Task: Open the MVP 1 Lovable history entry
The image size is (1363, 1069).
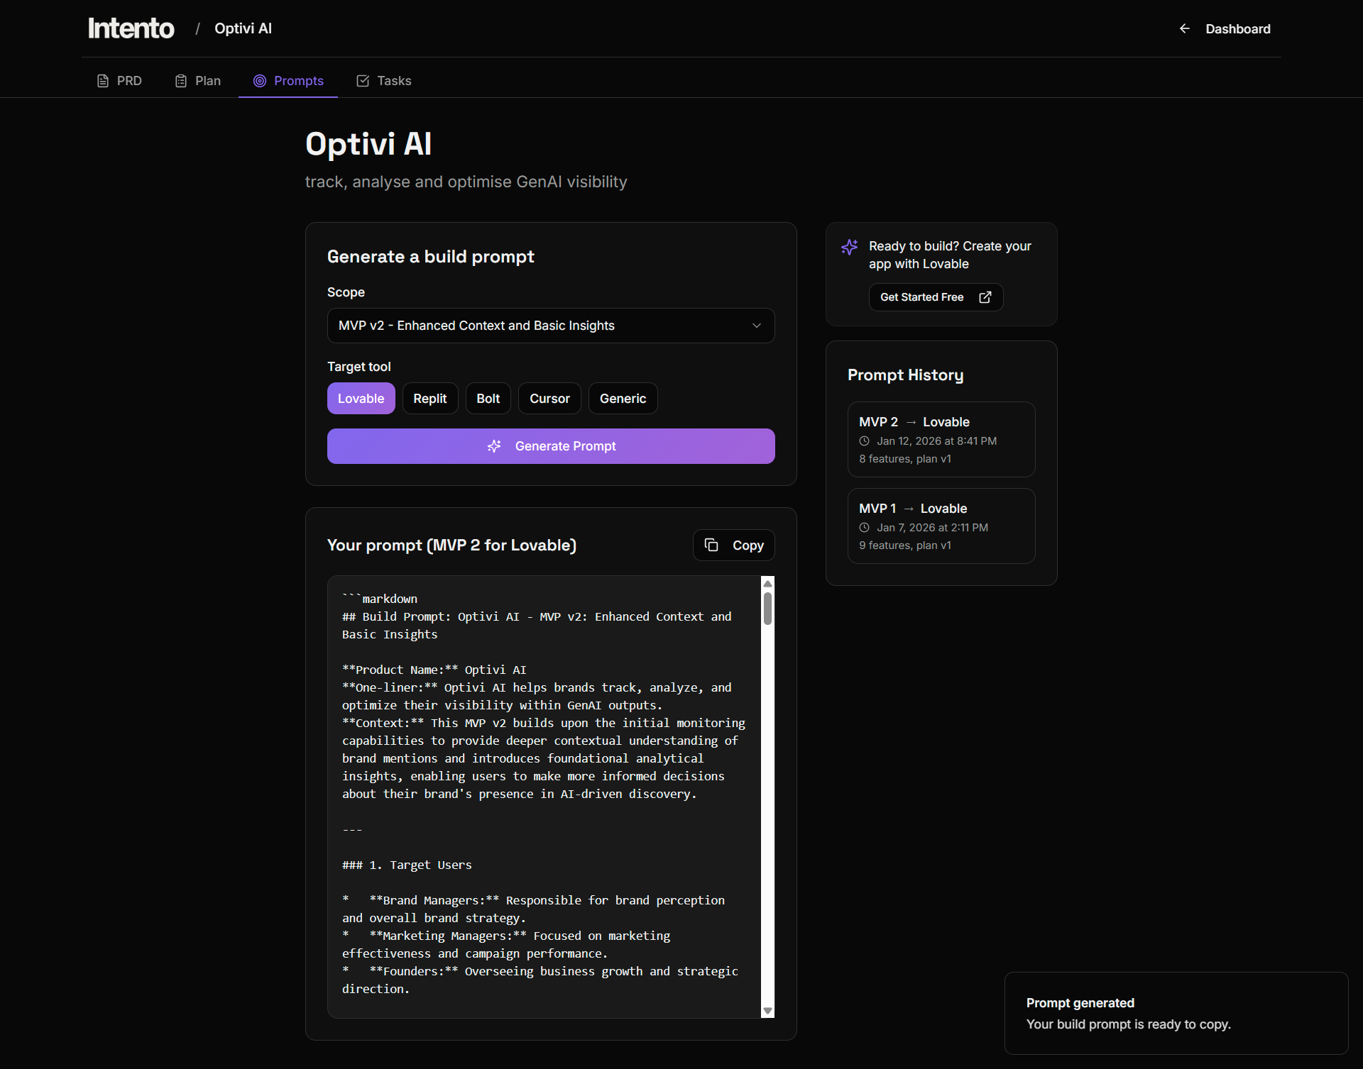Action: pyautogui.click(x=941, y=526)
